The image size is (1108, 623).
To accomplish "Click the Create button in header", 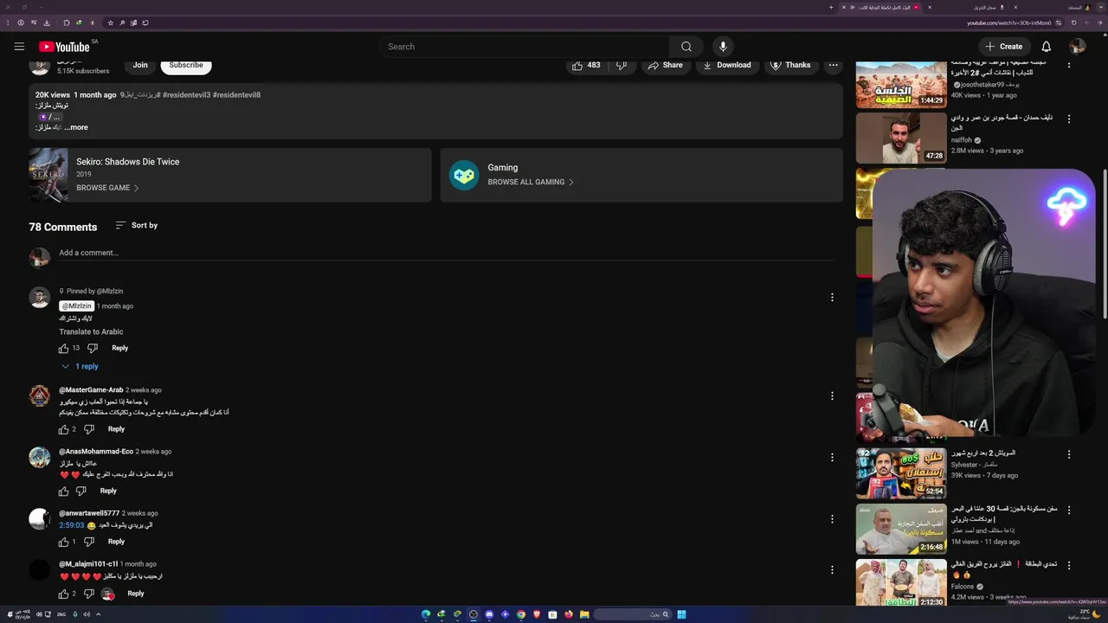I will coord(1004,47).
